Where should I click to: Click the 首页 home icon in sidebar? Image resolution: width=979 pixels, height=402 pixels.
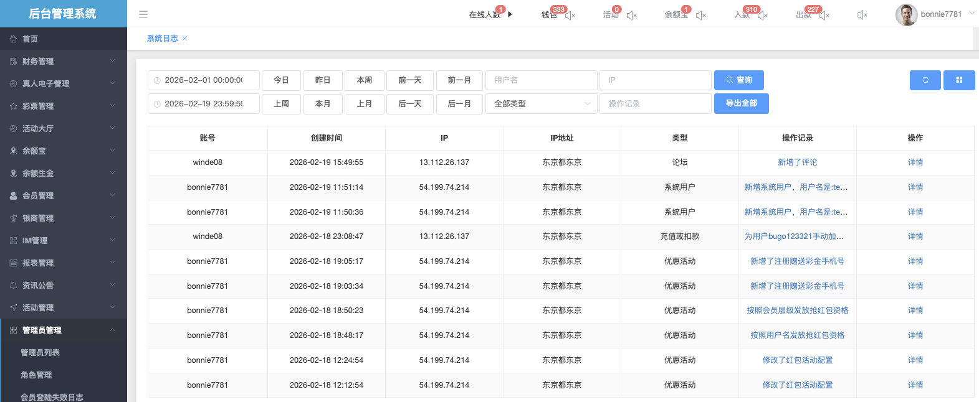pos(13,39)
